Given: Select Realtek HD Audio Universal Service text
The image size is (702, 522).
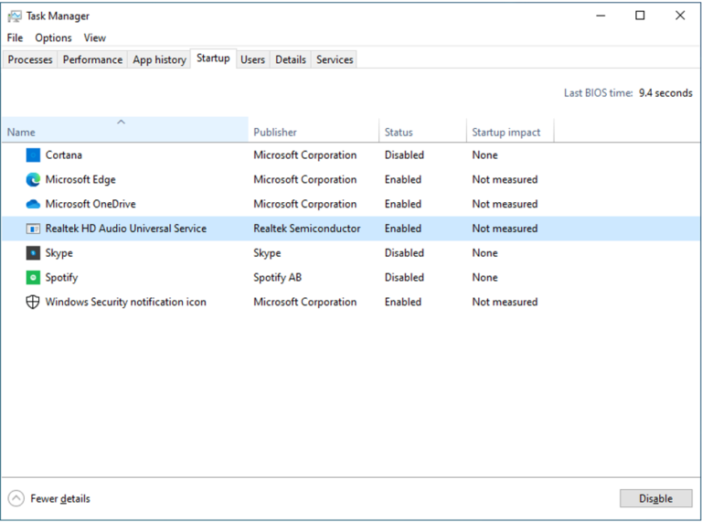Looking at the screenshot, I should [126, 229].
